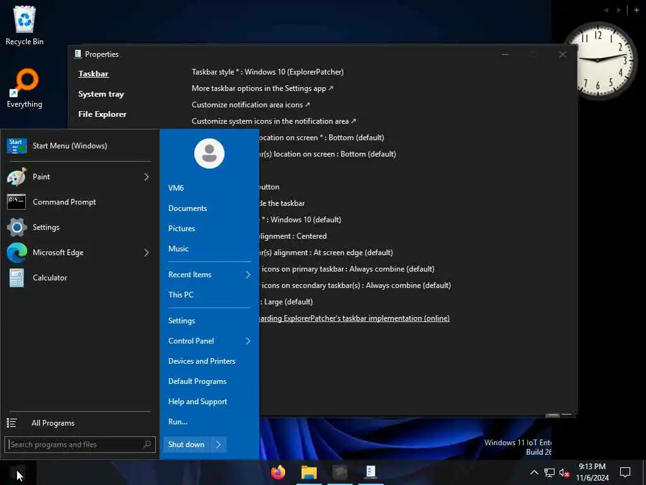
Task: Click the muted volume tray icon
Action: pyautogui.click(x=564, y=472)
